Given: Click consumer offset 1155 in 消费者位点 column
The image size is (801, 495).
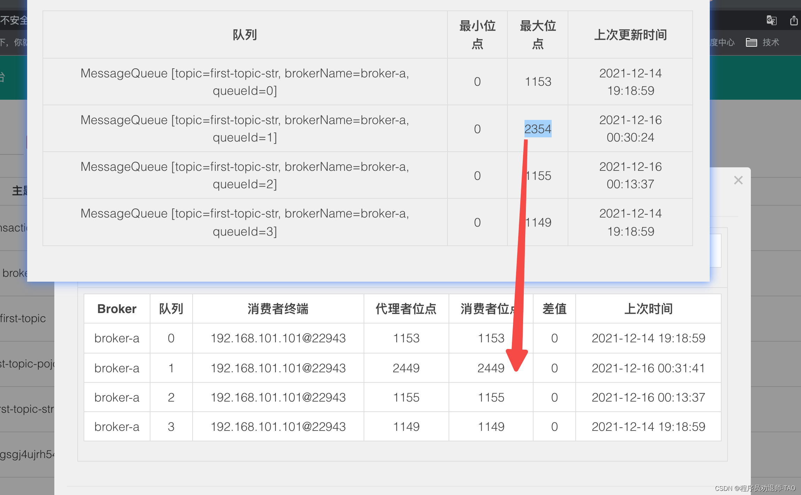Looking at the screenshot, I should tap(491, 397).
